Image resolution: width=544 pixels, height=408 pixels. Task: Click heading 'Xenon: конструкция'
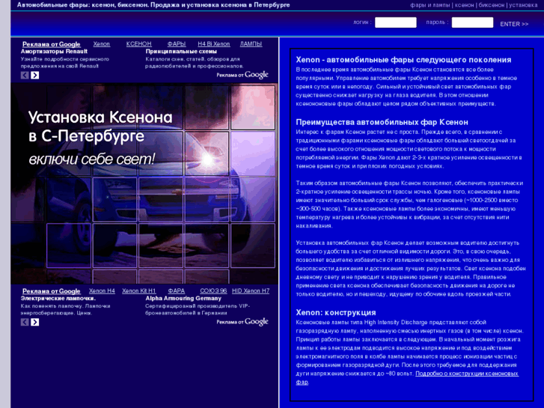click(336, 312)
